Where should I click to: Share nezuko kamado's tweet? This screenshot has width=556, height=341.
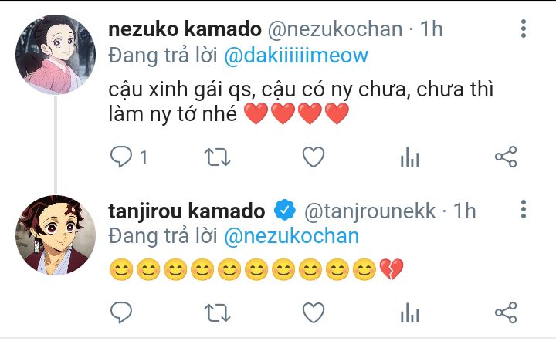[x=505, y=158]
